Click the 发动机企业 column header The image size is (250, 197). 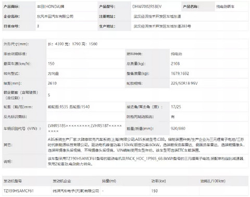(x=62, y=181)
